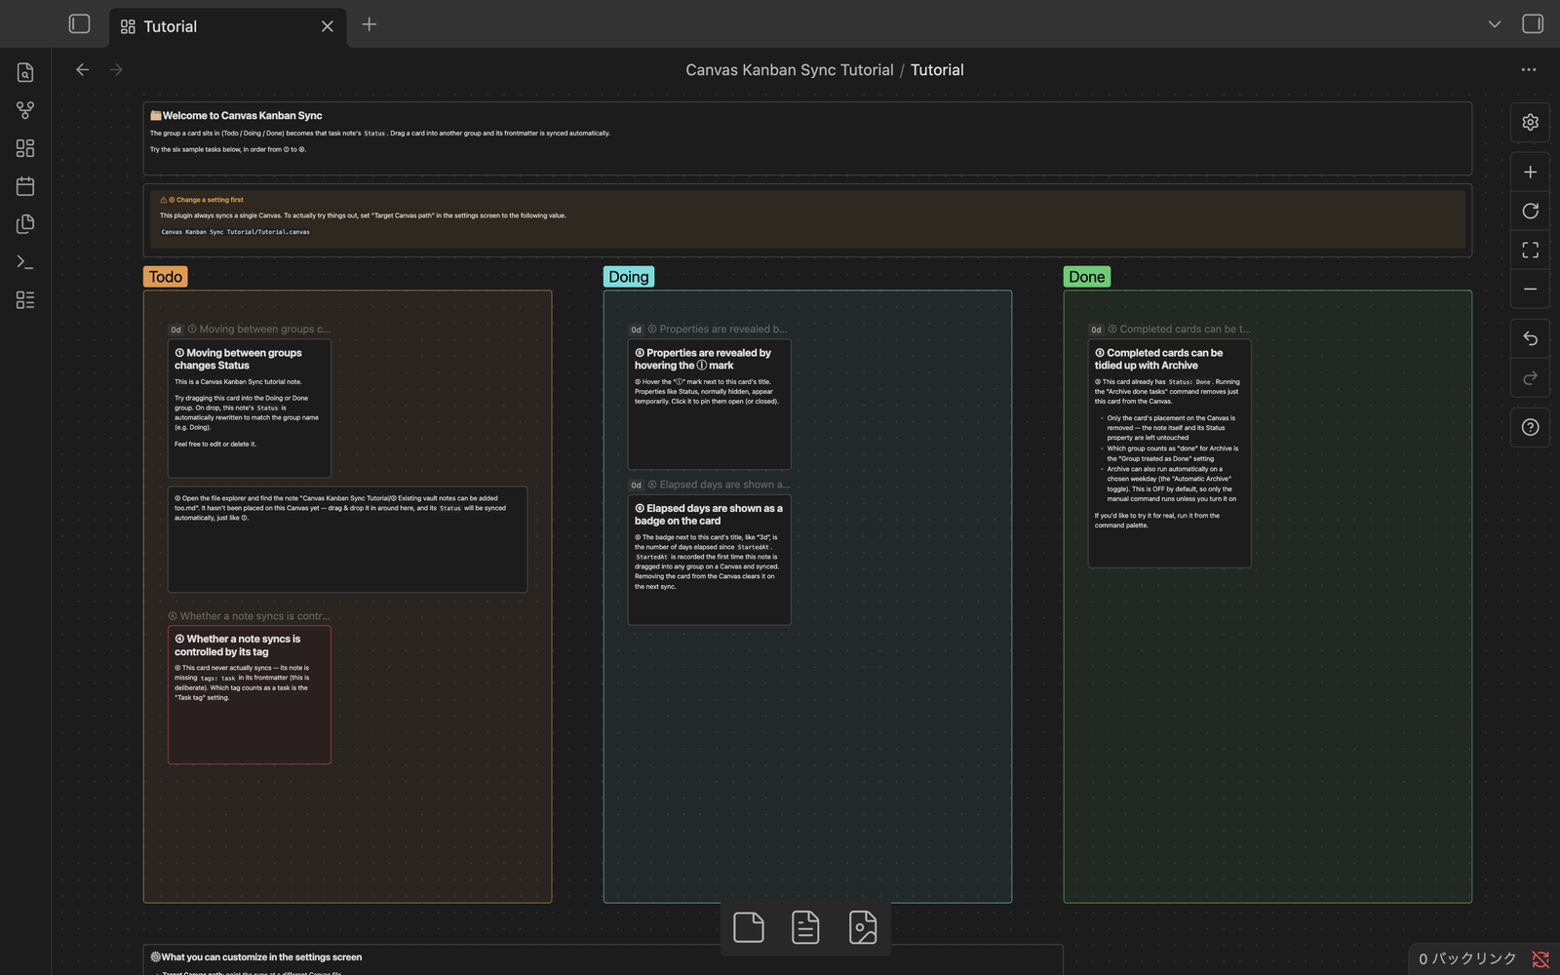Click the sync status icon in status bar
Screen dimensions: 1560x975
1540,959
